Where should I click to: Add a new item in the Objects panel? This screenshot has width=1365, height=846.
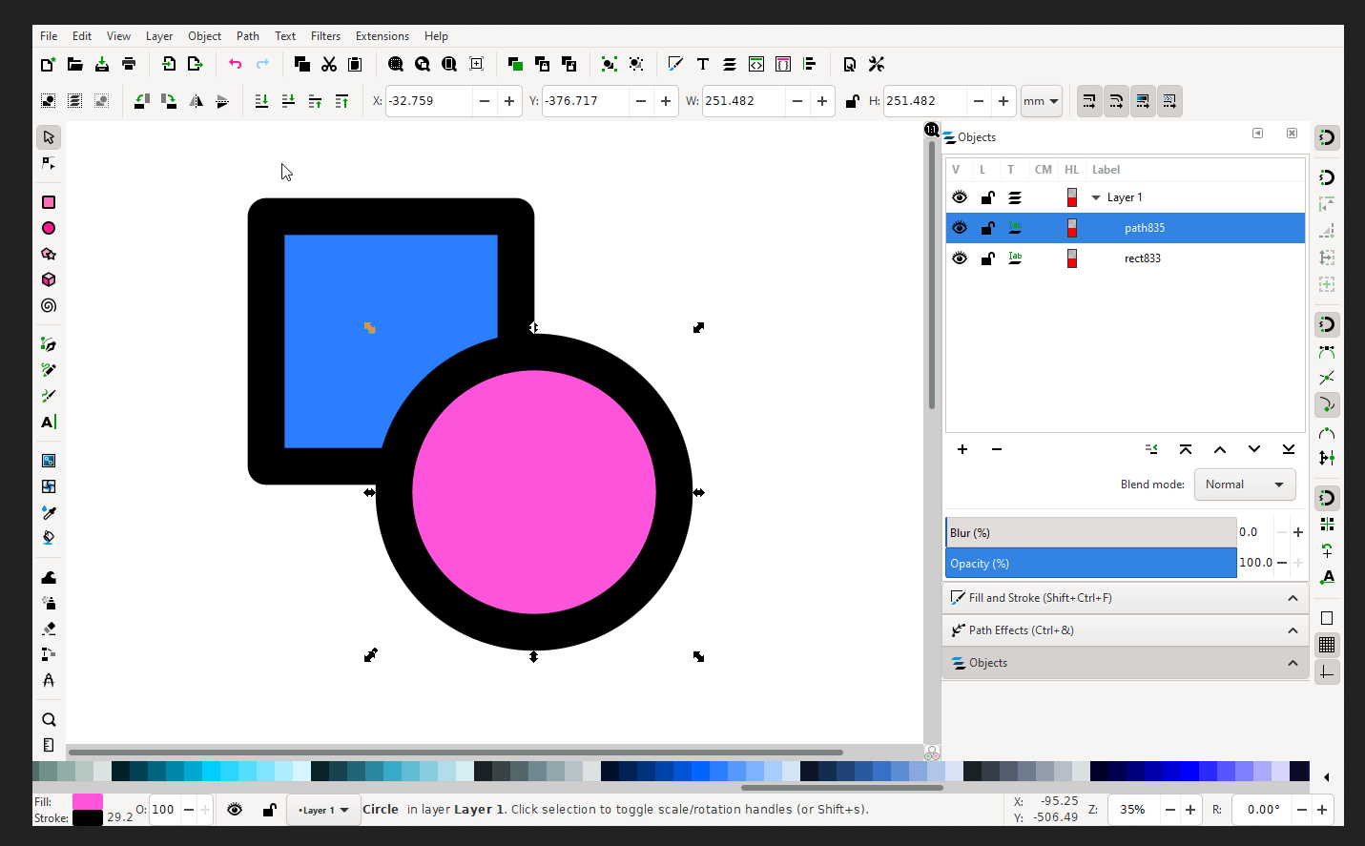tap(962, 448)
